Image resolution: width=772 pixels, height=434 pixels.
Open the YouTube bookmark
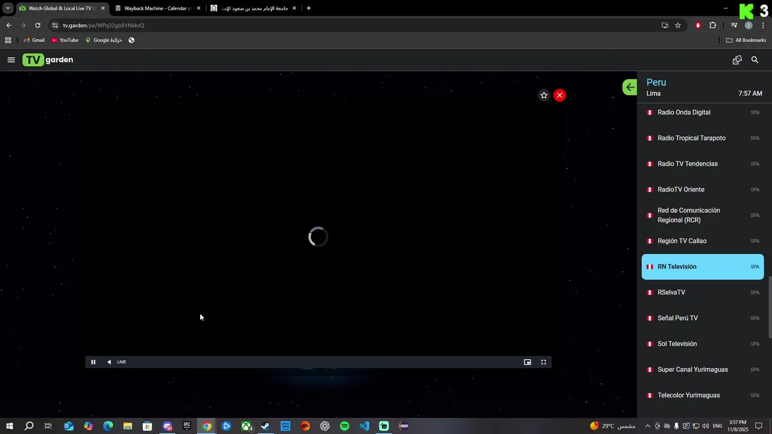[65, 40]
